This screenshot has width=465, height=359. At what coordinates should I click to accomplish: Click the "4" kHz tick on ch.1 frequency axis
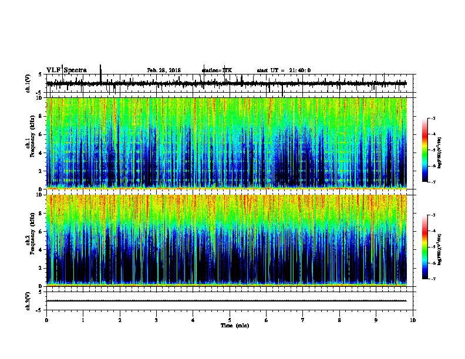[41, 153]
